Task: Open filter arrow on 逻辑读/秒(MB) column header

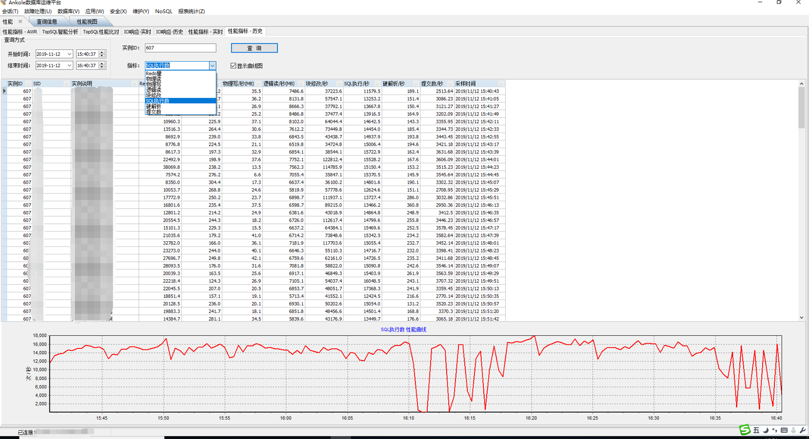Action: (x=300, y=84)
